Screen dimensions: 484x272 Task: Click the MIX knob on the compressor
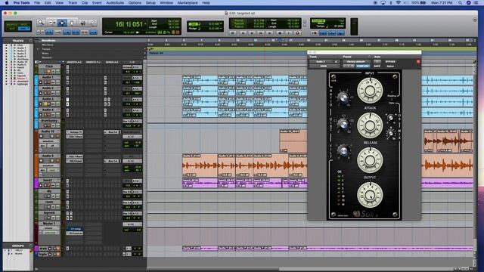tap(390, 133)
